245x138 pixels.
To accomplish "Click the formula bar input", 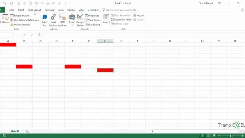I will (144, 35).
